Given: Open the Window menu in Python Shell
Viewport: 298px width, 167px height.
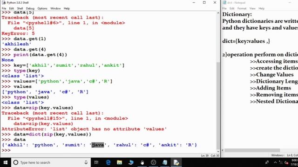Looking at the screenshot, I should tap(55, 8).
